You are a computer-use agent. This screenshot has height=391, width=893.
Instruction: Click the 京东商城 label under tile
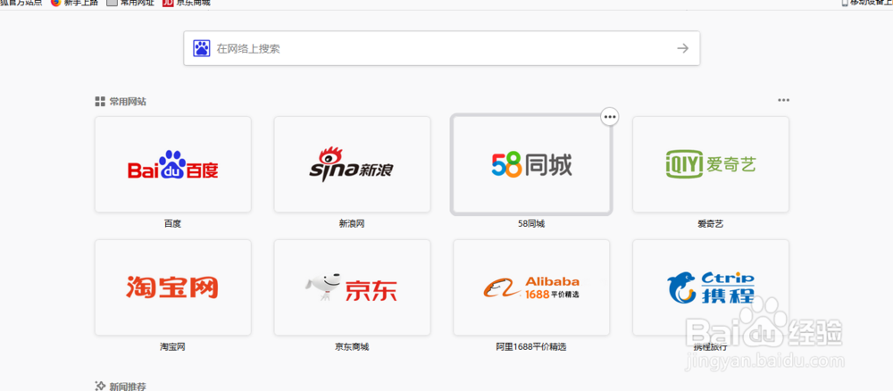(x=352, y=347)
